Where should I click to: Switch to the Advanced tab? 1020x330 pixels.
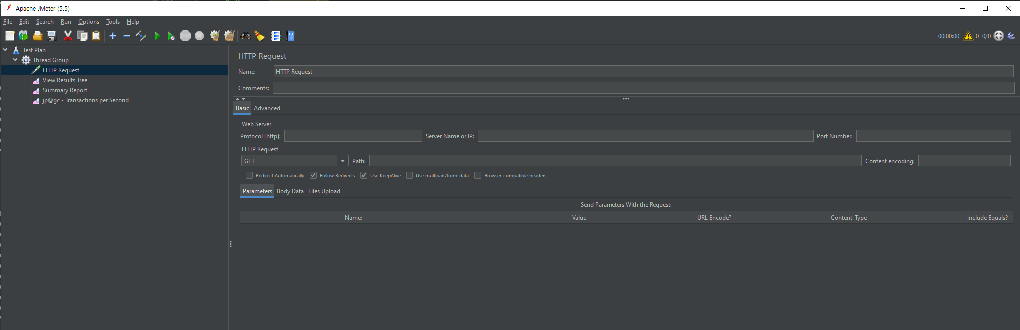[x=267, y=108]
